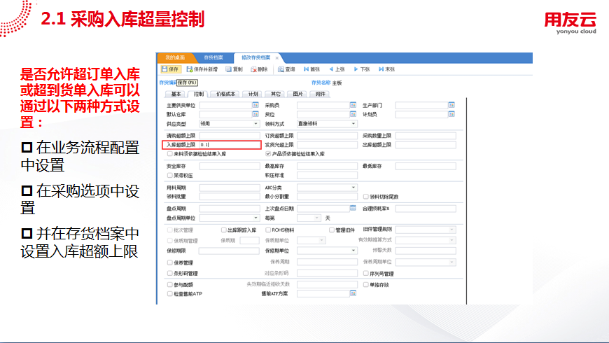Check the 序列号管理 checkbox
This screenshot has width=609, height=343.
366,274
